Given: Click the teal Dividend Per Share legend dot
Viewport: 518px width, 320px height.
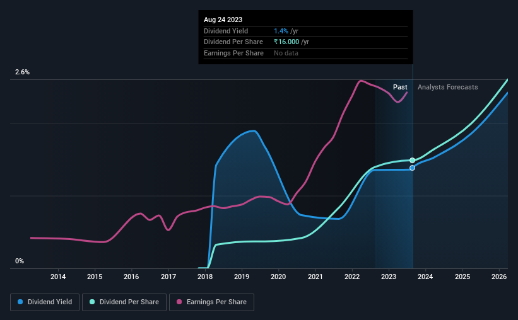Looking at the screenshot, I should pyautogui.click(x=92, y=302).
